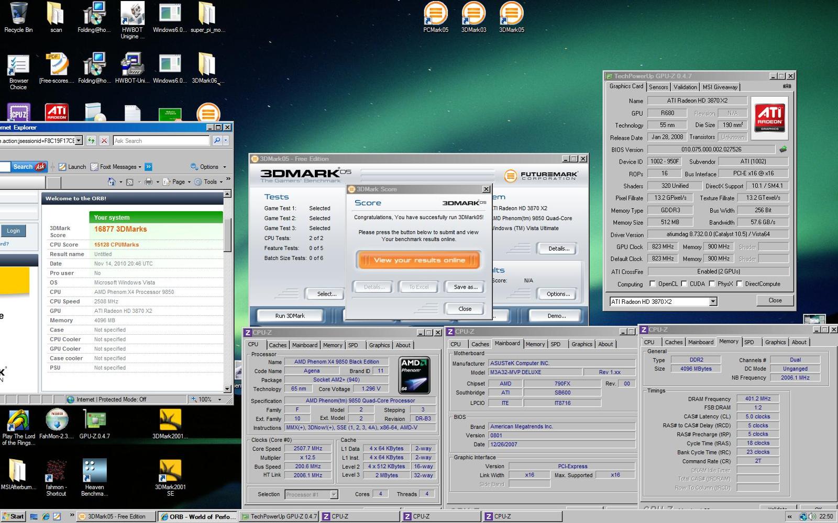Click the Options button in 3DMark05

coord(558,294)
